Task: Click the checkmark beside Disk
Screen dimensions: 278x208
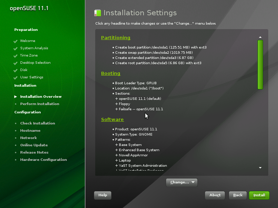Action: (x=16, y=70)
